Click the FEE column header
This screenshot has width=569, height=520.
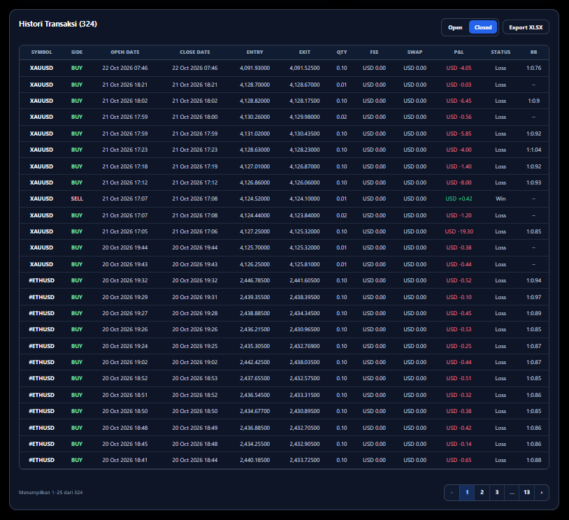point(374,52)
